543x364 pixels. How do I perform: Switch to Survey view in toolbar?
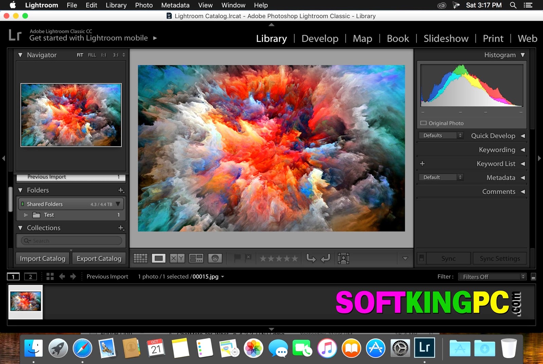point(196,258)
